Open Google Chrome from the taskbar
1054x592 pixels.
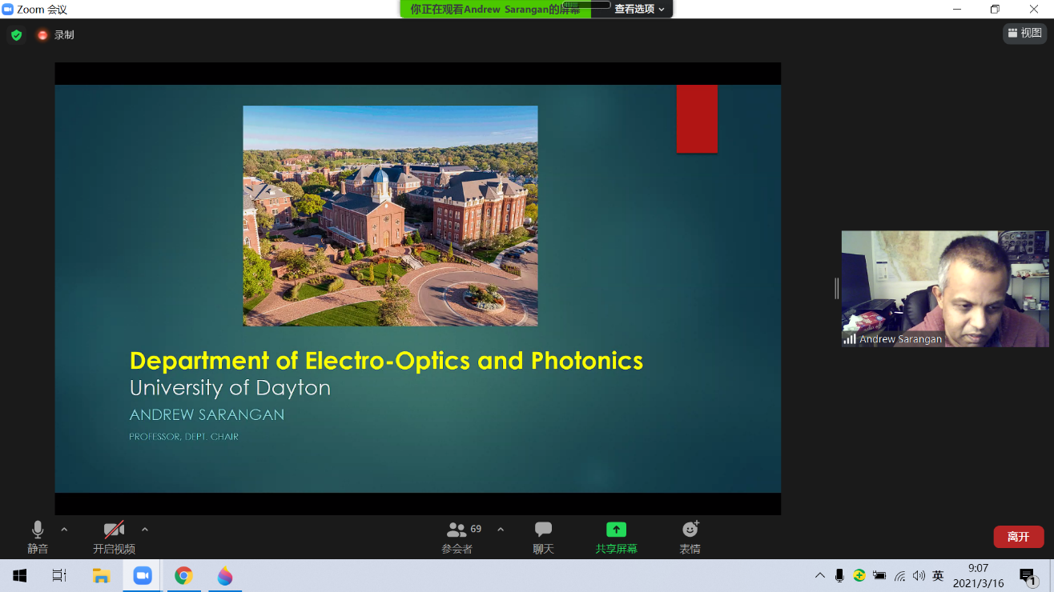[184, 575]
